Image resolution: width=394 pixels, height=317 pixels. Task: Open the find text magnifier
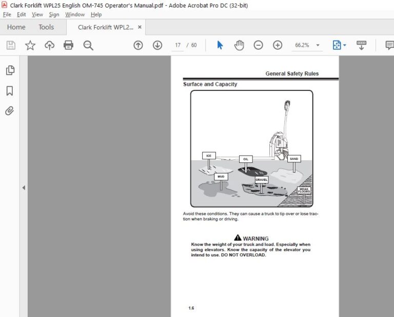[x=88, y=45]
